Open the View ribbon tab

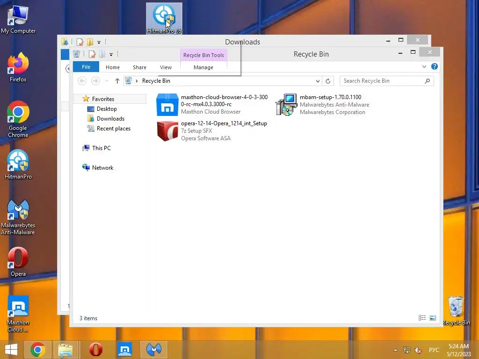pos(166,67)
